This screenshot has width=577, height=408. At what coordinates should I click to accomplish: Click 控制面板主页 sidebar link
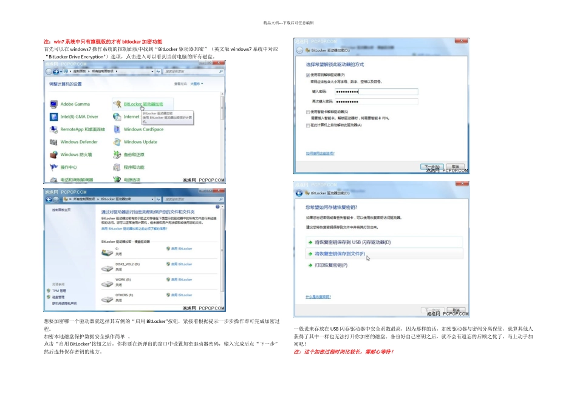pyautogui.click(x=61, y=210)
